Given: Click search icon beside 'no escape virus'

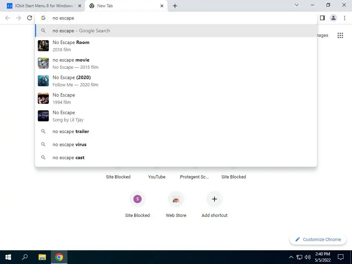Looking at the screenshot, I should coord(43,145).
